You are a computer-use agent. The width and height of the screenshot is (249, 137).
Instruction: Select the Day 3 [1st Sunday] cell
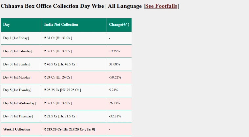click(16, 64)
